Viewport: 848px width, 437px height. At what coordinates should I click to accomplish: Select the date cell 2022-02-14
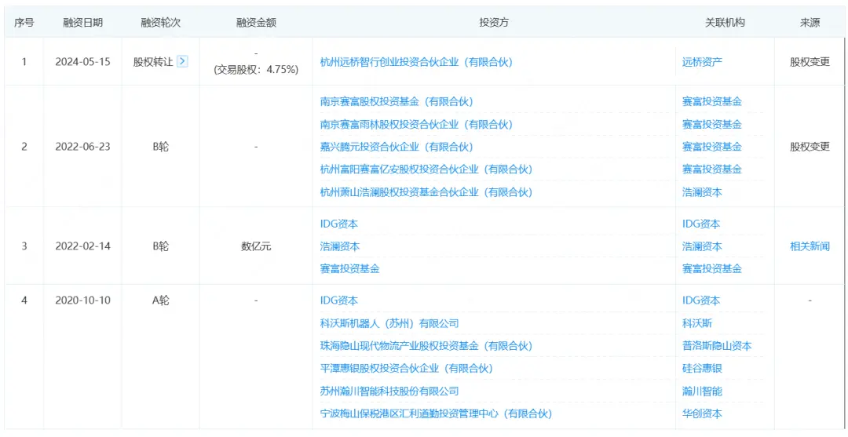click(x=82, y=246)
